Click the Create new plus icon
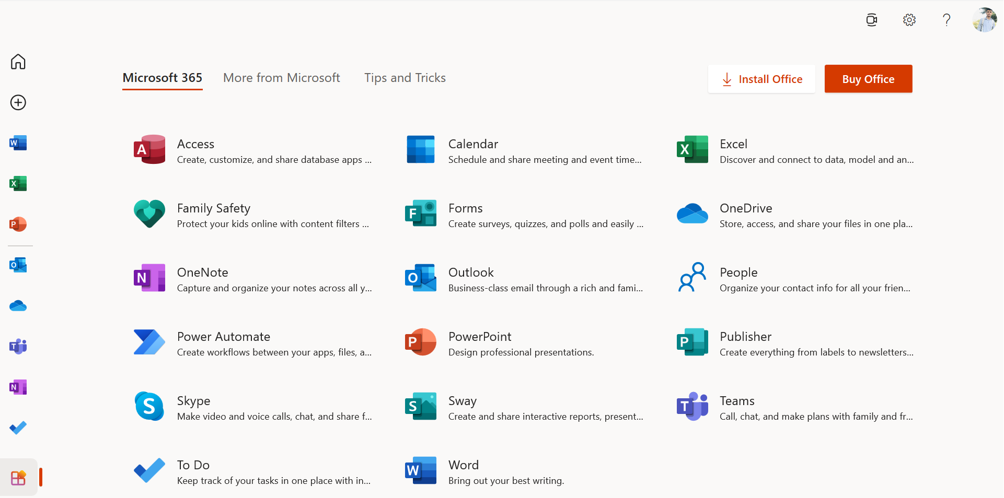 [18, 102]
